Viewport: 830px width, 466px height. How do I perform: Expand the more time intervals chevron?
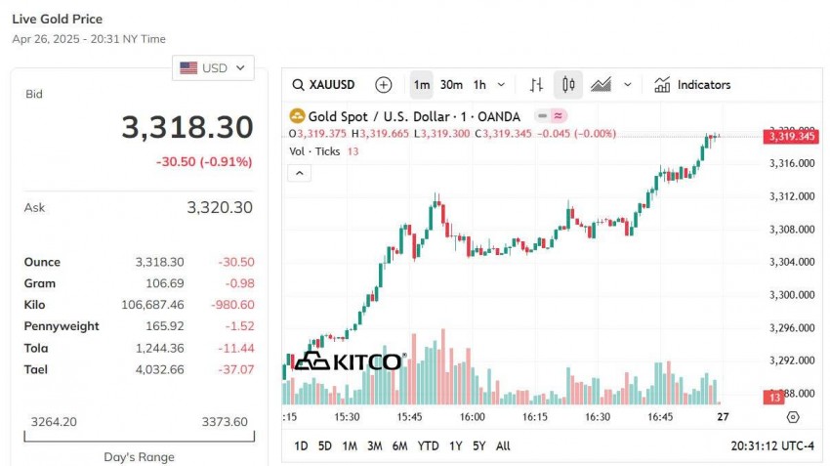502,85
